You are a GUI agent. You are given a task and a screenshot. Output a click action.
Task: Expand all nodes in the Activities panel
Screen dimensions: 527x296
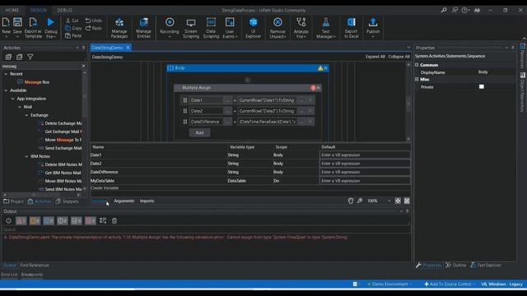click(8, 57)
